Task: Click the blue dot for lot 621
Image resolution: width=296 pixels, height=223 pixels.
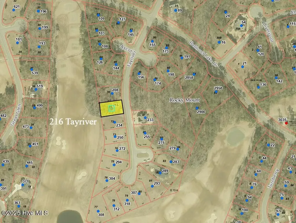Action: (14, 10)
